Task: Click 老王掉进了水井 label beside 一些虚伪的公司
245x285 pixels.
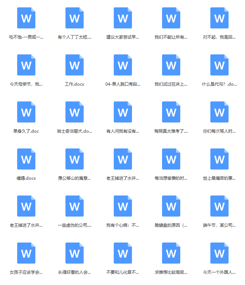Action: [x=26, y=225]
